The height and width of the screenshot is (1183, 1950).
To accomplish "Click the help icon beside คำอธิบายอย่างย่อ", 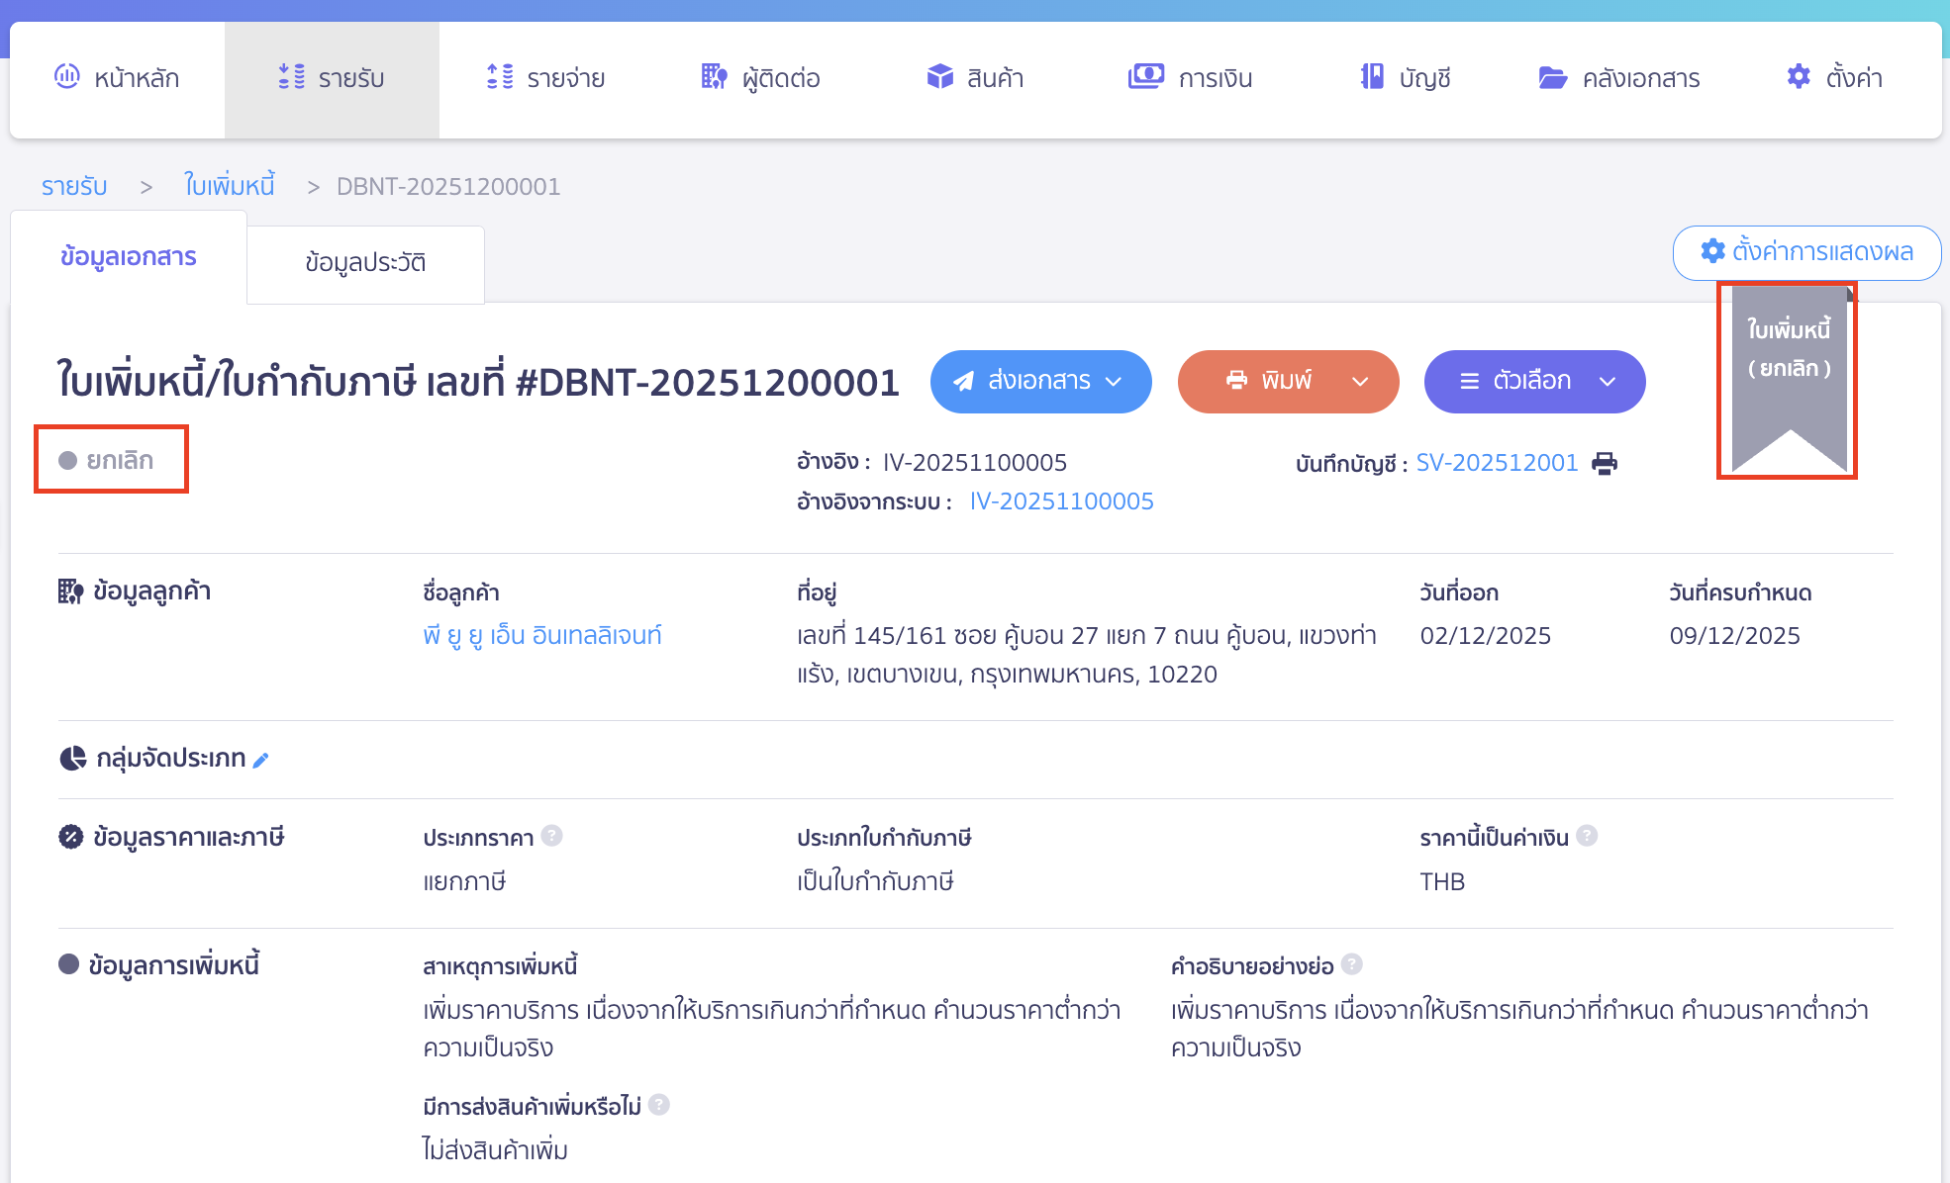I will click(x=1353, y=964).
